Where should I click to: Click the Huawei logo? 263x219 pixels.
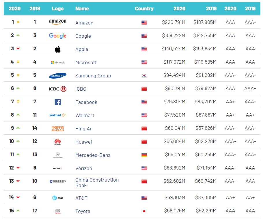coord(57,142)
